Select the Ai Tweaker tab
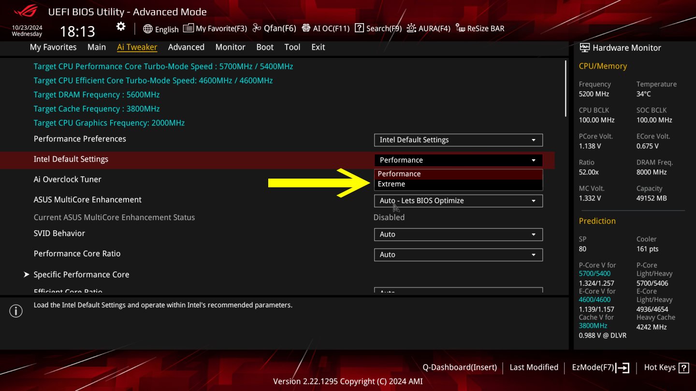This screenshot has width=696, height=391. (137, 47)
